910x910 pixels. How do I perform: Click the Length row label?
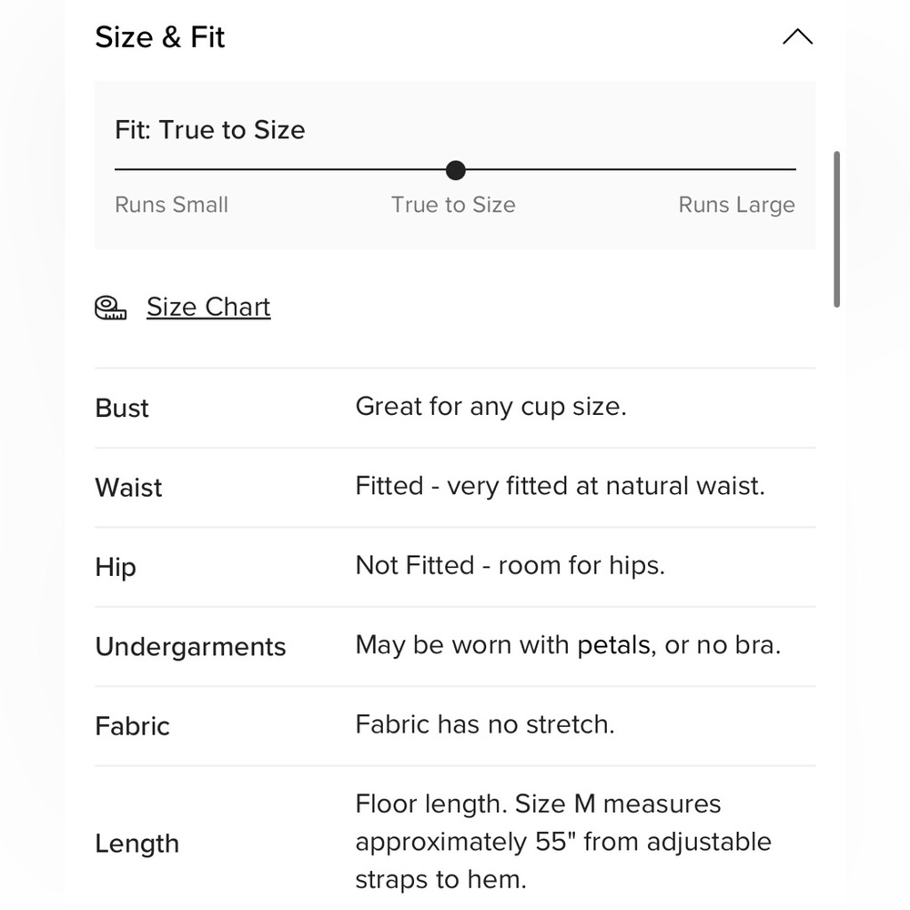tap(137, 844)
